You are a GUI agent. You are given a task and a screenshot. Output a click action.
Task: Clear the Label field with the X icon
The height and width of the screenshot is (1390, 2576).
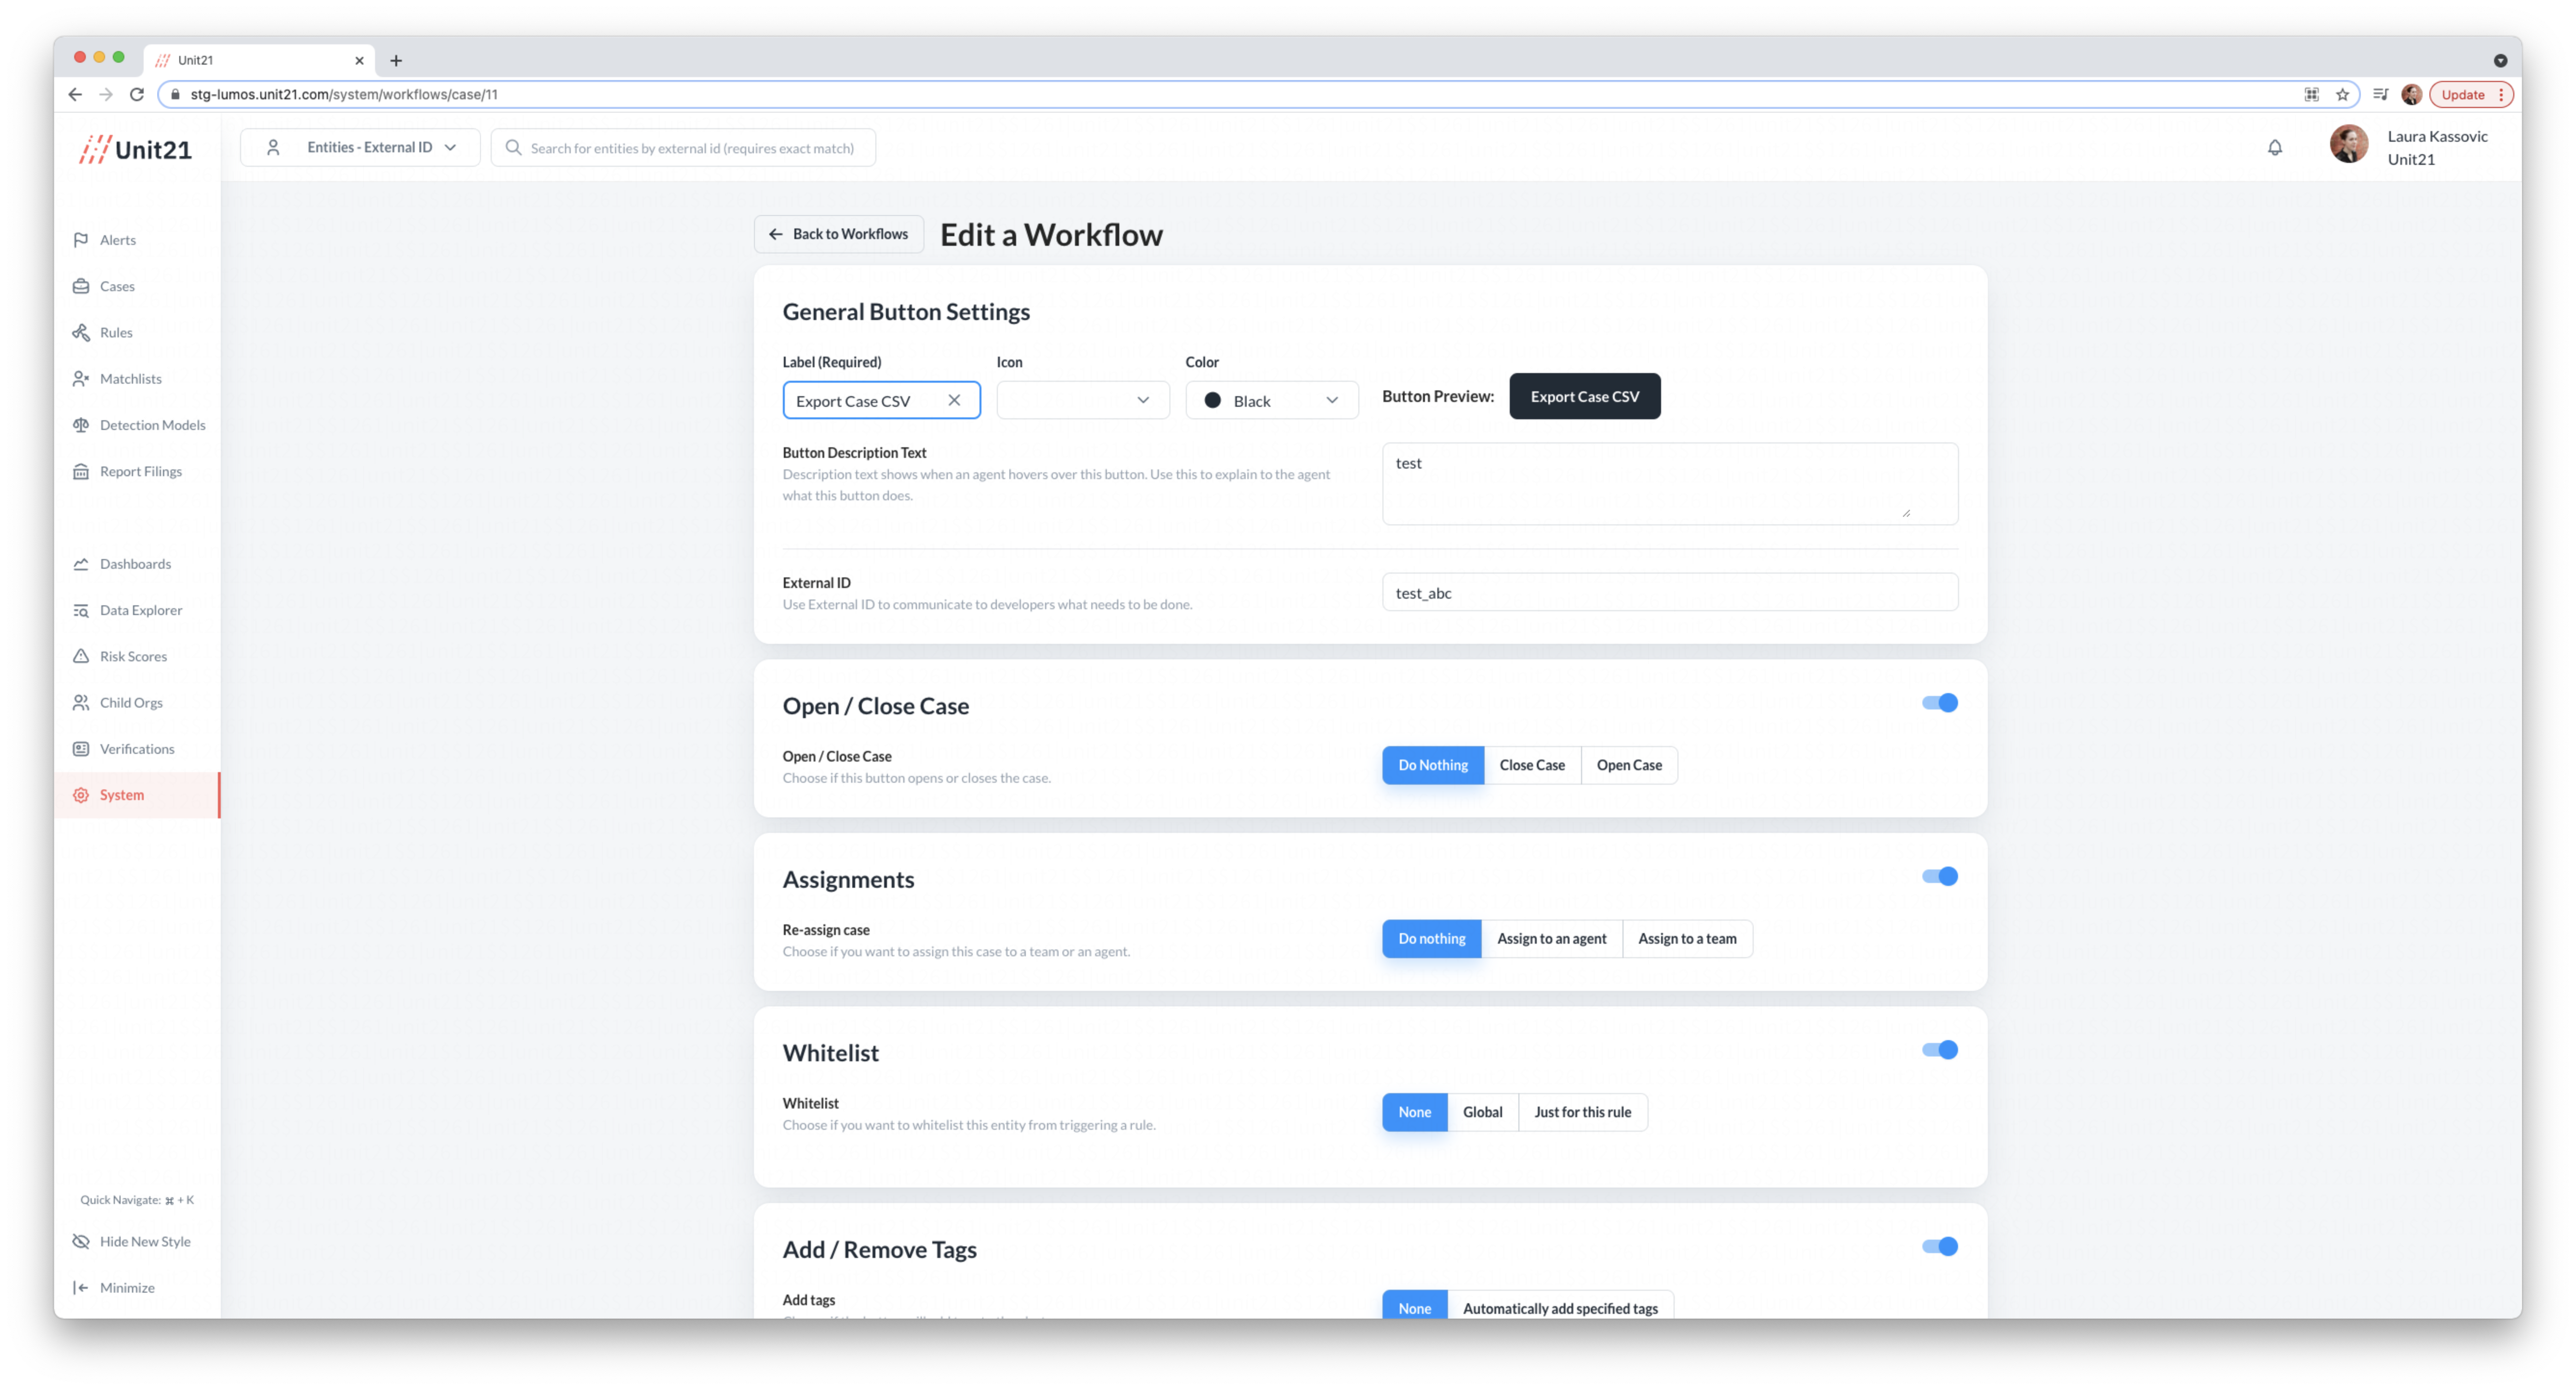954,400
